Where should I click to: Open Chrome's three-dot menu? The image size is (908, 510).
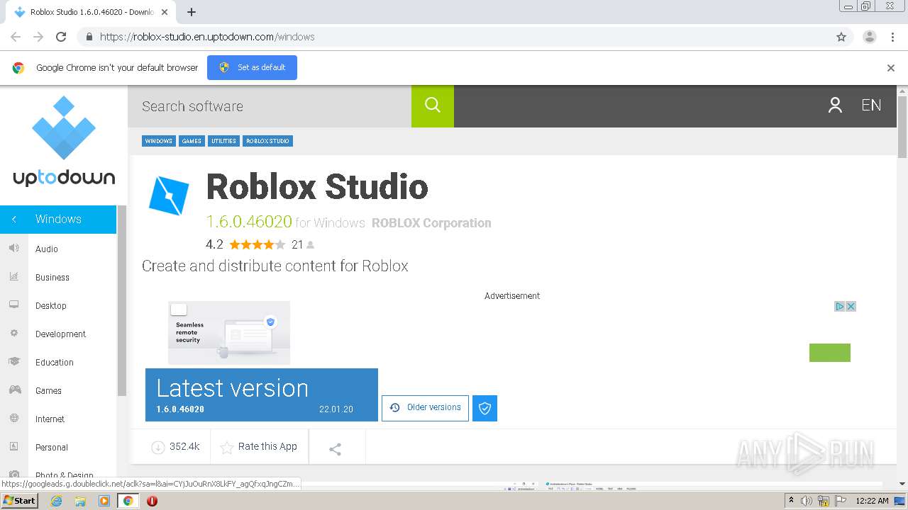pos(892,37)
